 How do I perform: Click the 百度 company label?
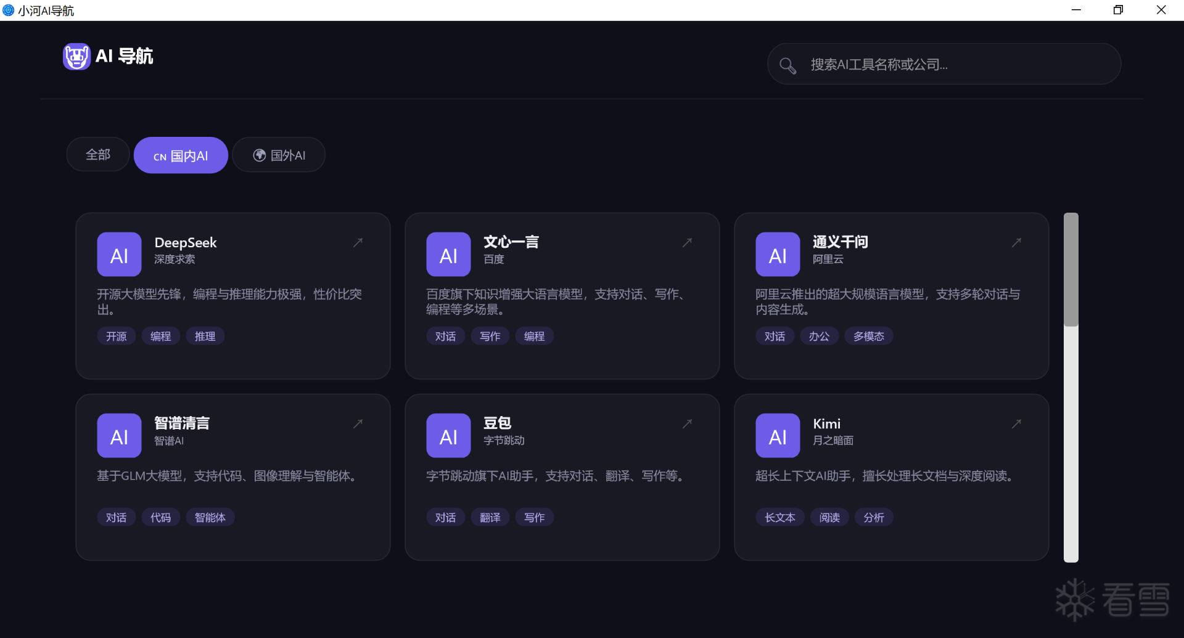[494, 260]
